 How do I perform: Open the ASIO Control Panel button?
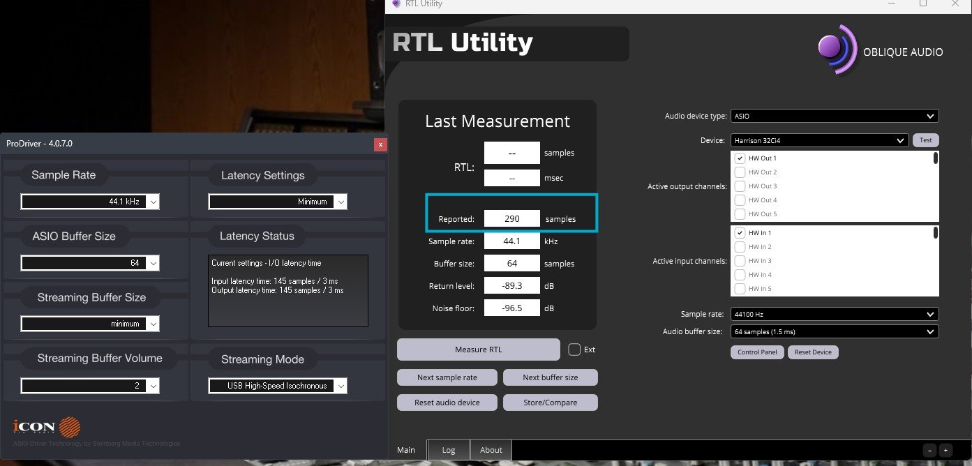(758, 352)
